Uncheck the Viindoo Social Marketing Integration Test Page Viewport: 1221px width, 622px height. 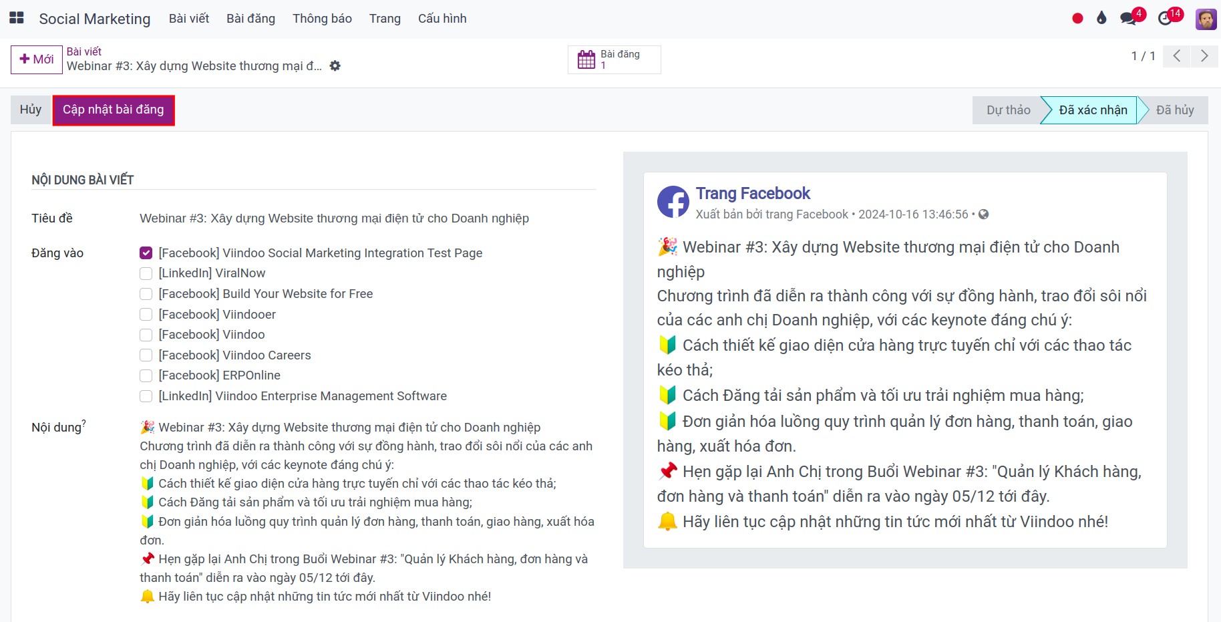coord(146,253)
